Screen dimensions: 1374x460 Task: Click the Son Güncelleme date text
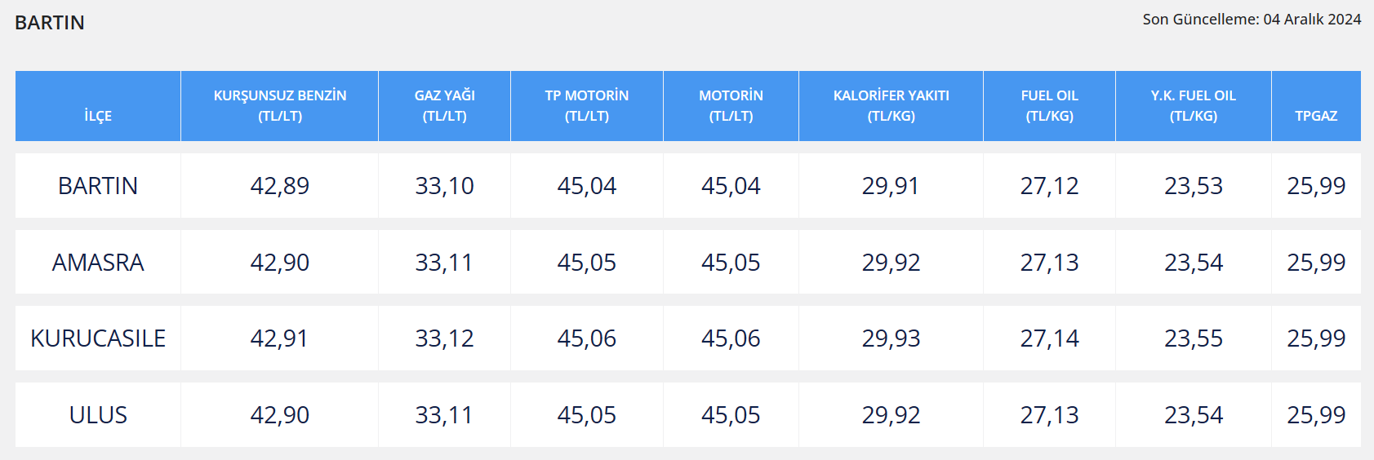pos(1252,20)
